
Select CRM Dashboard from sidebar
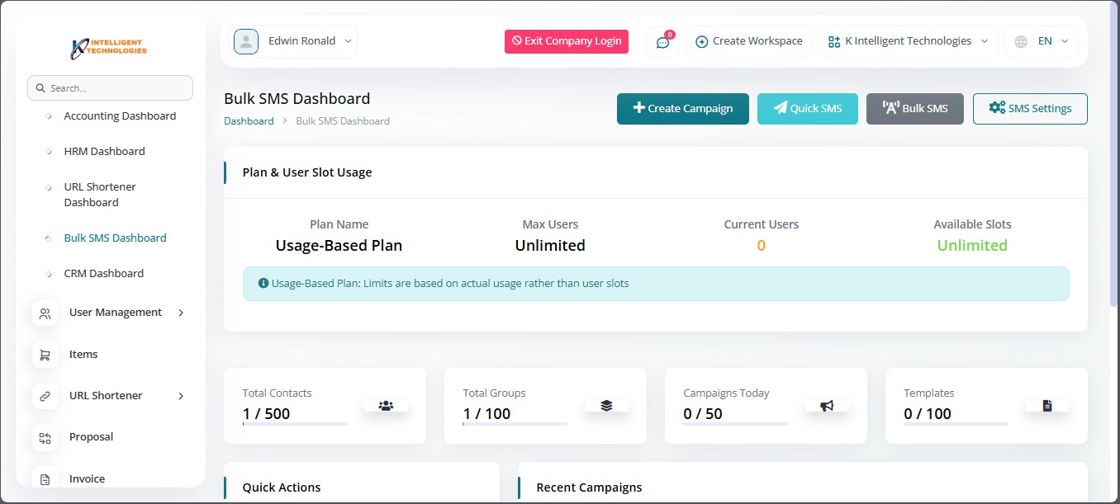click(103, 274)
